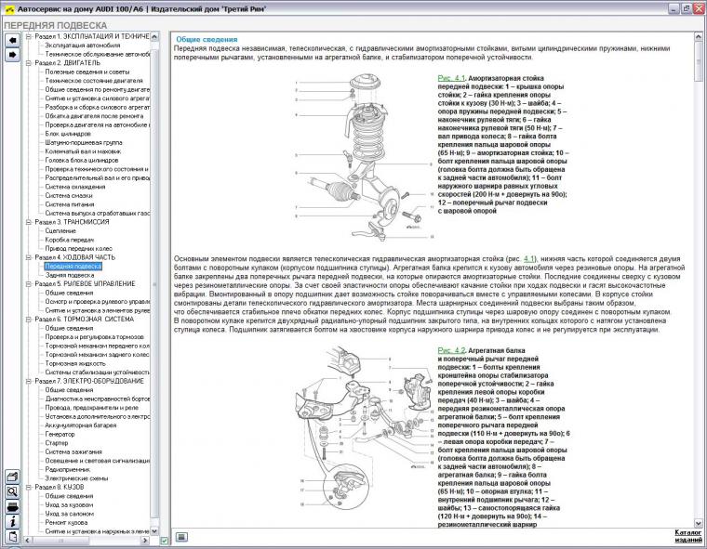The image size is (707, 549).
Task: Collapse Раздел 8. КУЗОВ node
Action: tap(29, 487)
